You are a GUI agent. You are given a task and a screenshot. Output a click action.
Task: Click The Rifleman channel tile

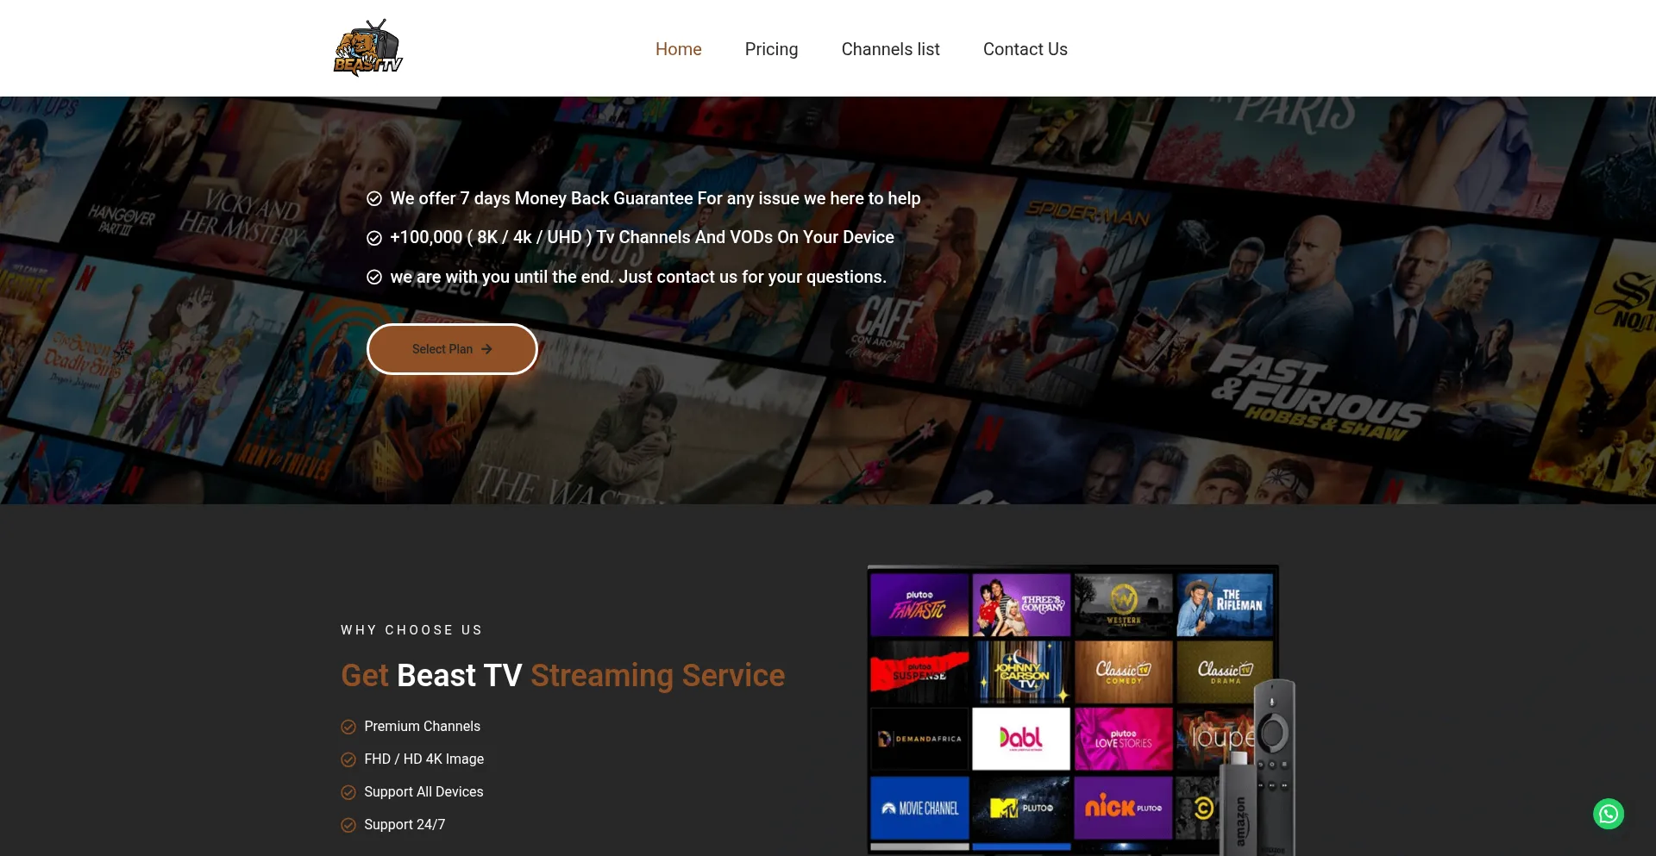coord(1225,605)
